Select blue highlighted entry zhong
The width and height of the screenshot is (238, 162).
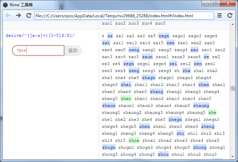[200, 147]
